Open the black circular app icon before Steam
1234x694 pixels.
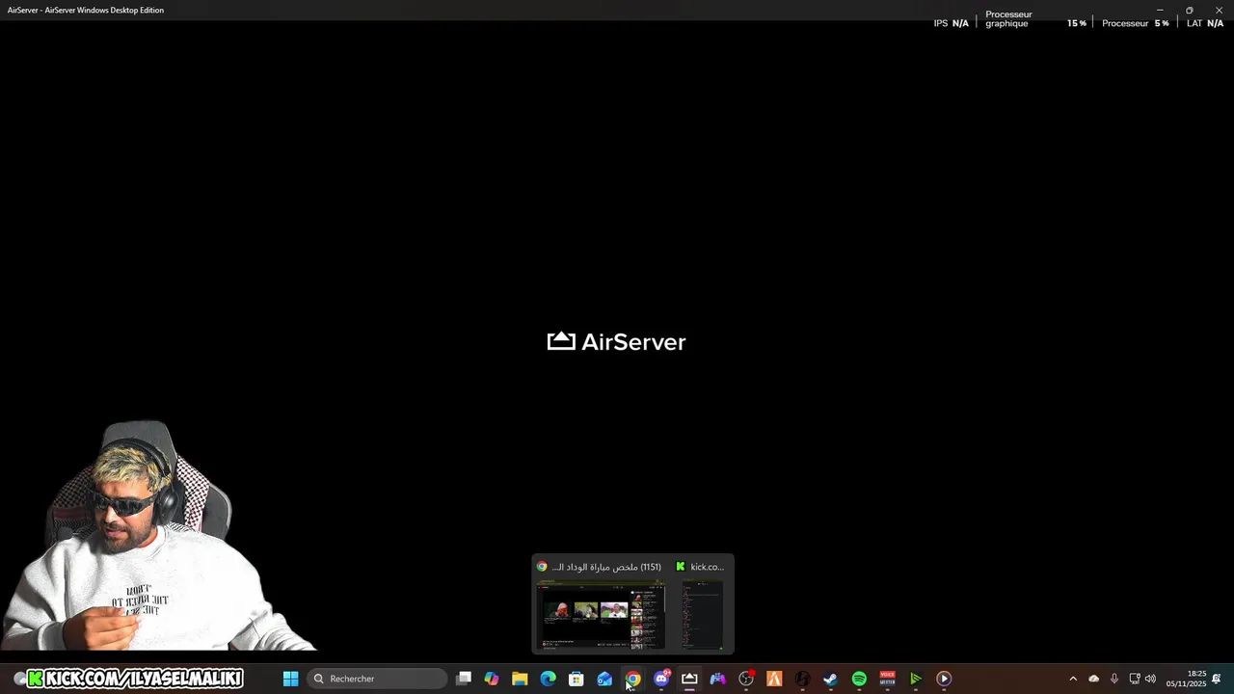802,679
